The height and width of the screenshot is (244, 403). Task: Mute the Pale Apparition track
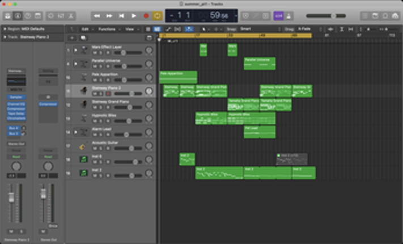click(94, 79)
